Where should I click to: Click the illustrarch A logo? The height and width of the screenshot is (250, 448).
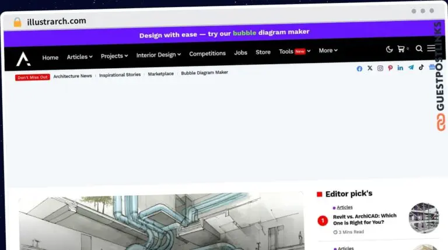(23, 59)
